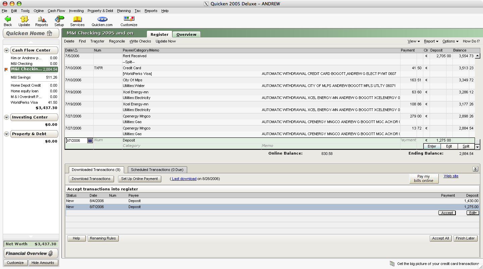
Task: Click Transfer in the register bar
Action: point(97,41)
